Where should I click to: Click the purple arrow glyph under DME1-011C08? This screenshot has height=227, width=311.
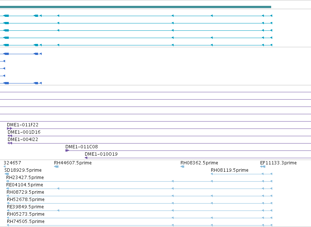[x=67, y=150]
